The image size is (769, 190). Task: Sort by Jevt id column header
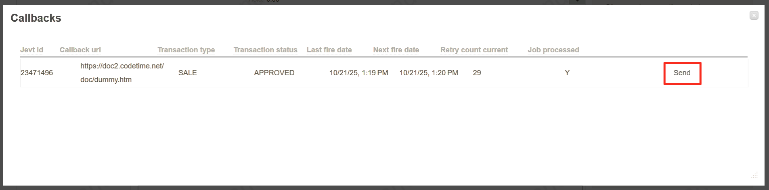pyautogui.click(x=31, y=50)
